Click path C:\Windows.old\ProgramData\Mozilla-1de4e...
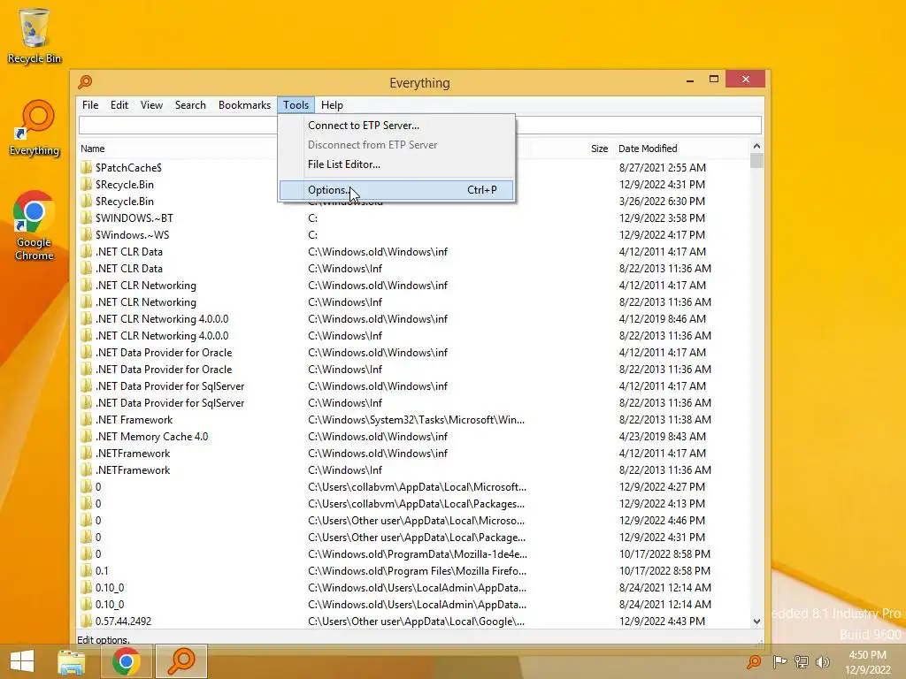The image size is (906, 679). click(418, 554)
